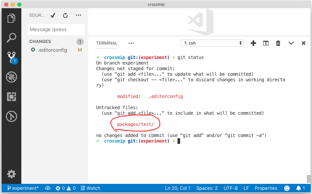Open the Source Control icon showing badge 1
The height and width of the screenshot is (194, 312).
[11, 57]
